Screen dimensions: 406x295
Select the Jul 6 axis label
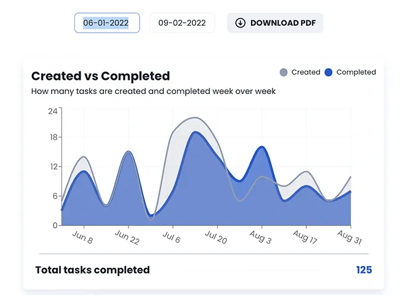click(x=172, y=237)
